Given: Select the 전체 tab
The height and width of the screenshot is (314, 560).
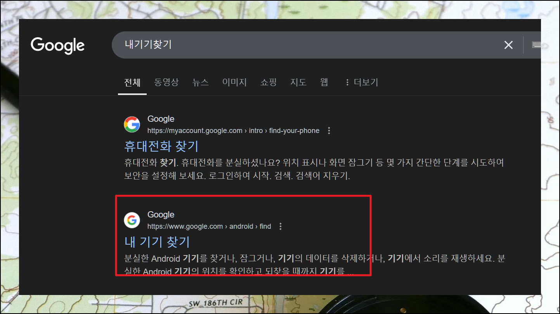Looking at the screenshot, I should pos(132,82).
